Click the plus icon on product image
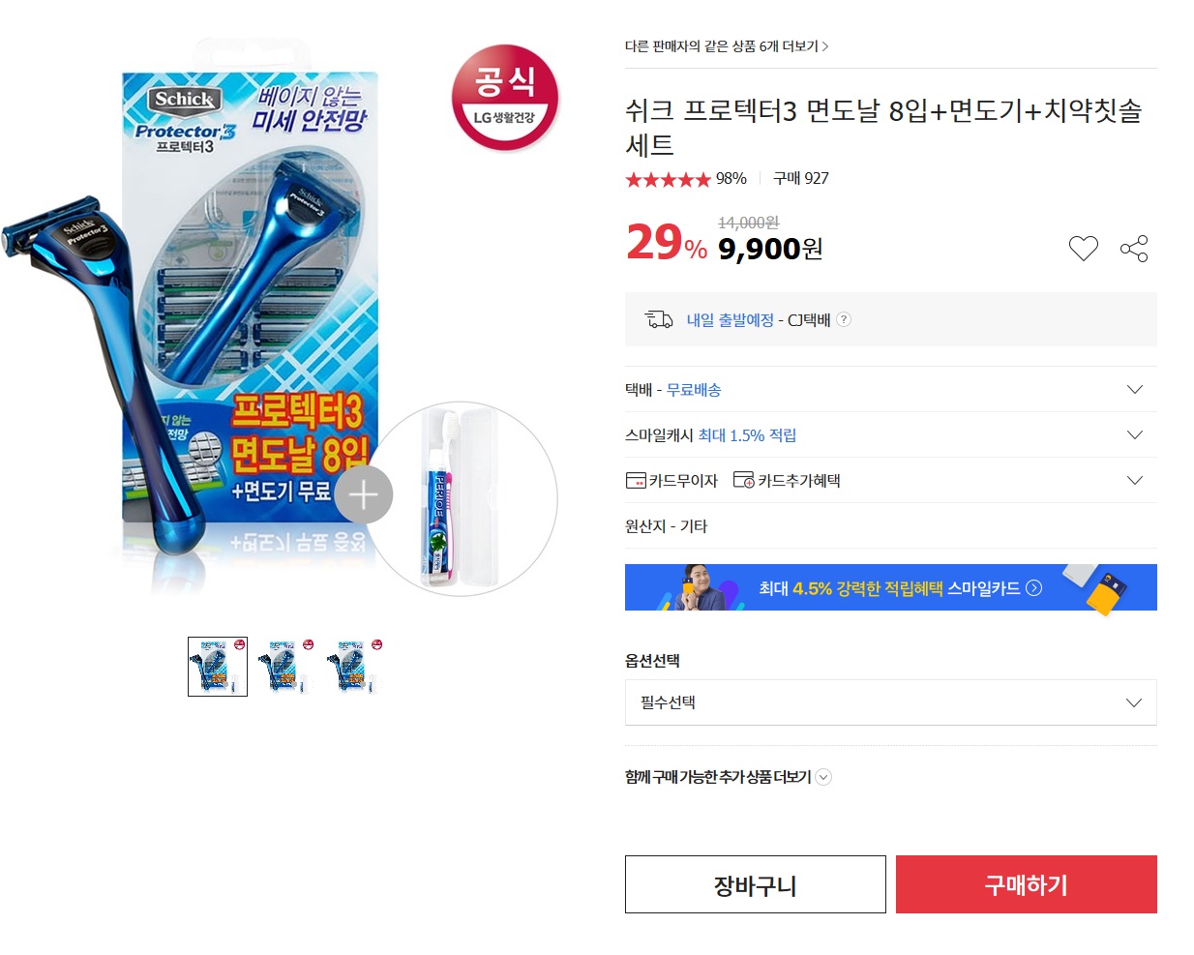The height and width of the screenshot is (955, 1194). (x=363, y=494)
